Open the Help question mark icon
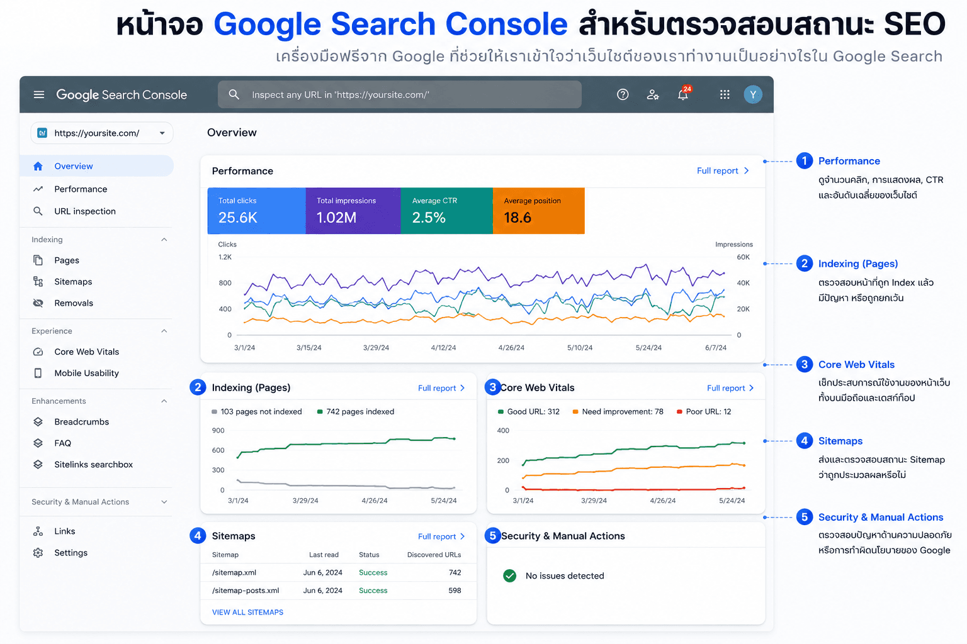The image size is (967, 644). [x=623, y=94]
